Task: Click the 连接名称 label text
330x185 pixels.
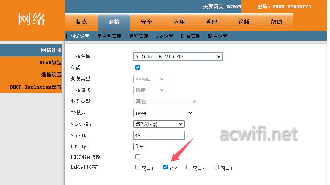Action: pyautogui.click(x=81, y=56)
